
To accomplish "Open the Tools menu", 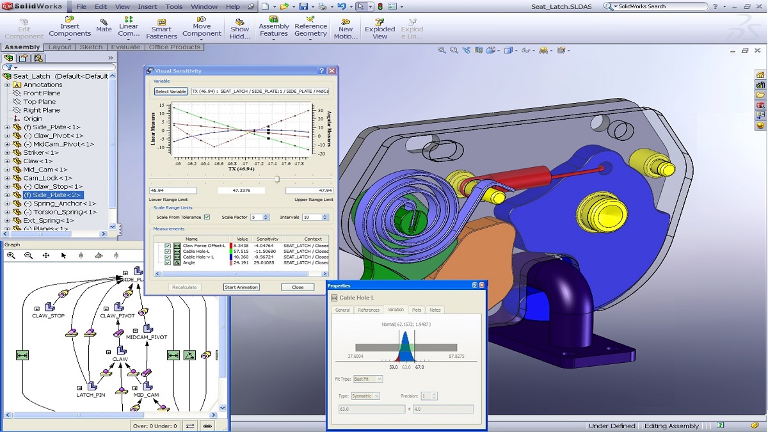I will pos(173,6).
